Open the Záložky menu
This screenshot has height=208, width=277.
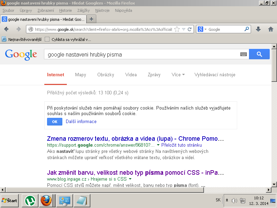(x=83, y=10)
